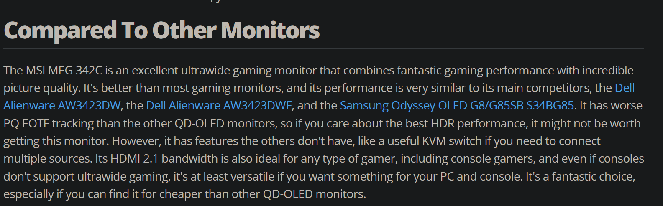This screenshot has height=206, width=663.
Task: Click the "Compared To Other Monitors" heading
Action: (161, 31)
